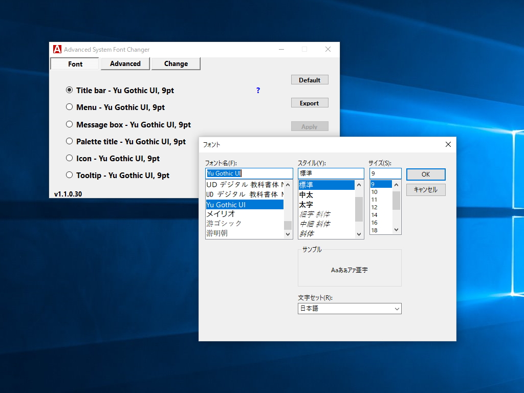Switch to the Advanced tab
524x393 pixels.
(125, 63)
